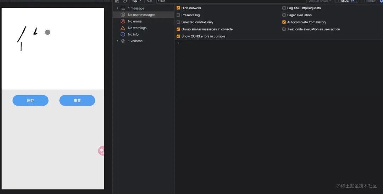
Task: Click the pink floating 中 widget
Action: point(101,151)
